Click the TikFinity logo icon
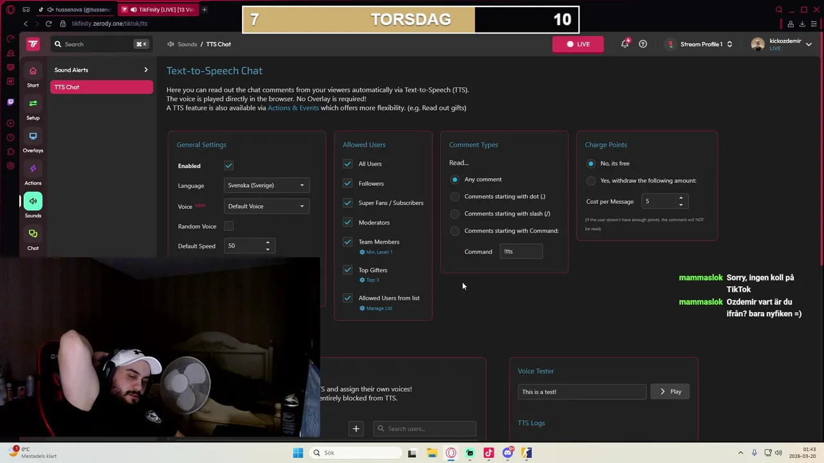This screenshot has width=824, height=463. (x=33, y=44)
